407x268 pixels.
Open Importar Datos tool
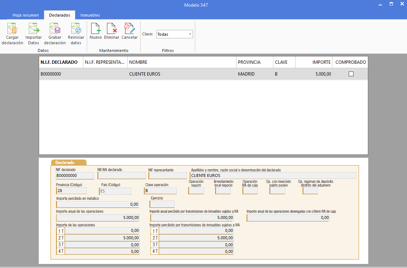(34, 28)
